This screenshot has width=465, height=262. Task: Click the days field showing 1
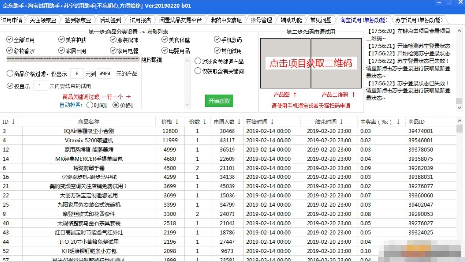pyautogui.click(x=40, y=86)
